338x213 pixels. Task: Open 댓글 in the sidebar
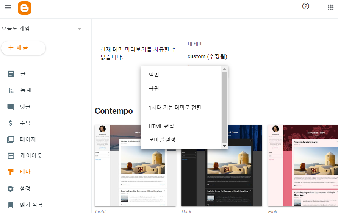[x=25, y=107]
